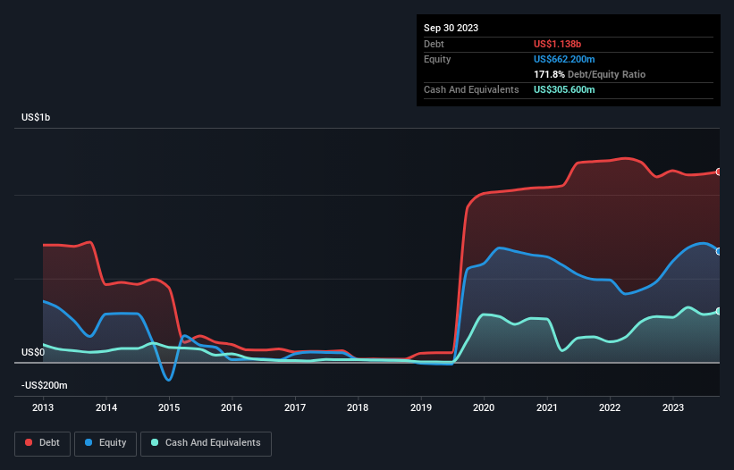Click the blue Equity endpoint marker
734x470 pixels.
[x=719, y=252]
